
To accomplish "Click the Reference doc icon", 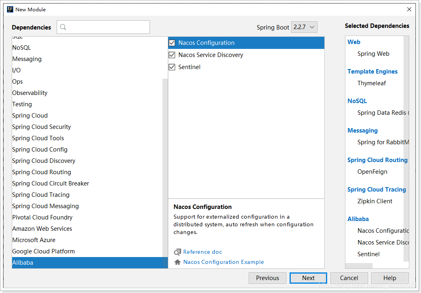I will (177, 252).
